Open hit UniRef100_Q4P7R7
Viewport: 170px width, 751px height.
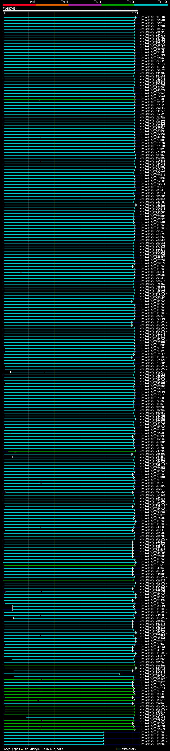tap(152, 451)
